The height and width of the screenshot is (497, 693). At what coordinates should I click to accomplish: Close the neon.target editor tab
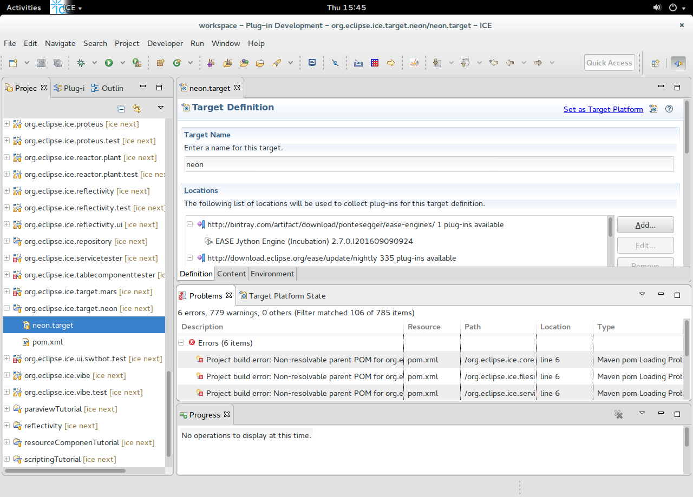click(x=237, y=88)
